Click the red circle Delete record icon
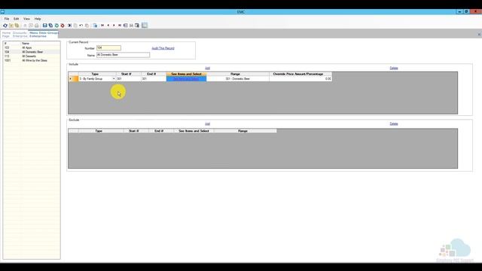The image size is (482, 271). click(x=63, y=26)
